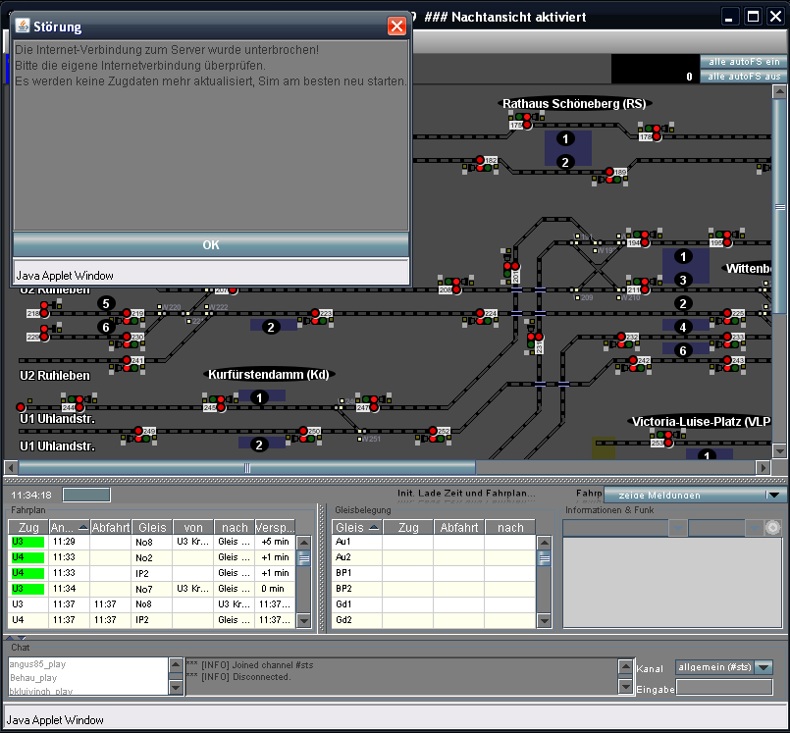
Task: Toggle switch W210
Action: pyautogui.click(x=628, y=297)
